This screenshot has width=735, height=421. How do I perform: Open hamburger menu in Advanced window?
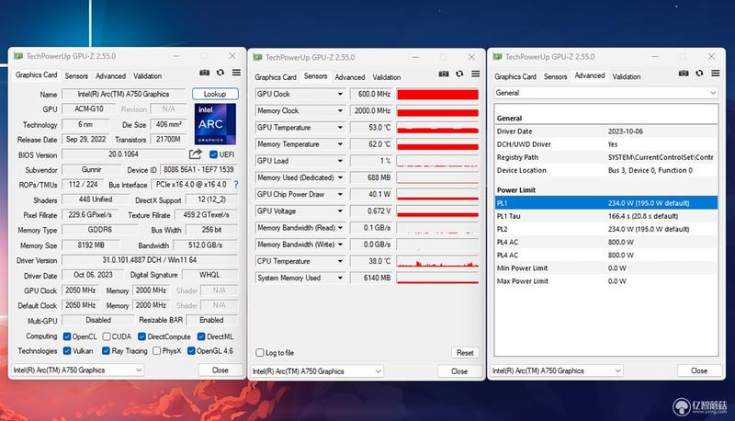point(716,74)
